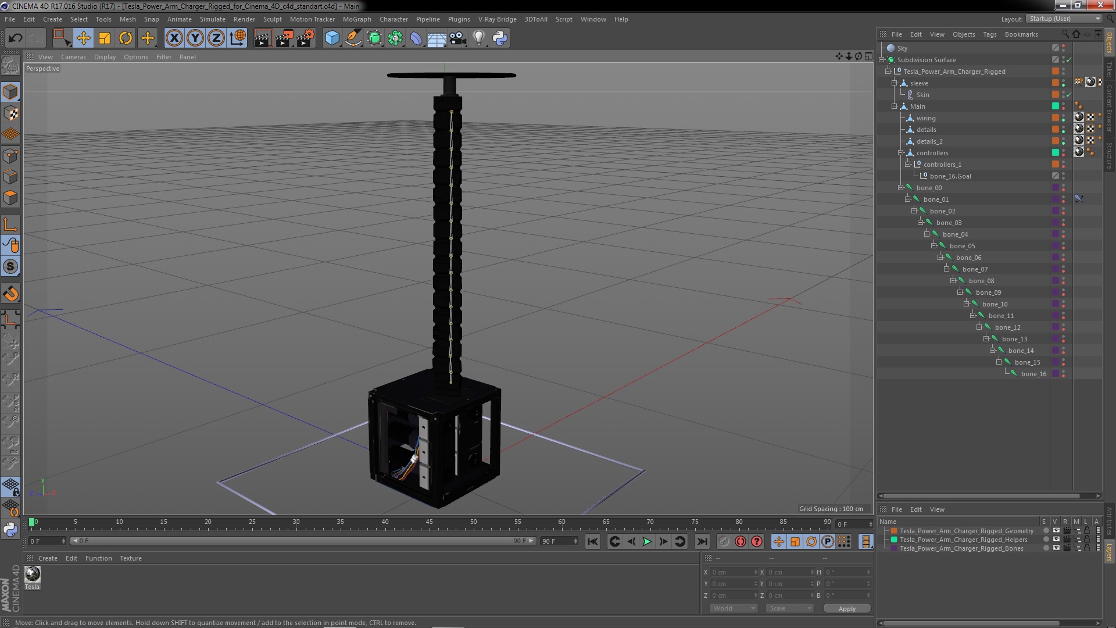The height and width of the screenshot is (628, 1116).
Task: Click the orange layer color of sleeve
Action: point(1055,83)
